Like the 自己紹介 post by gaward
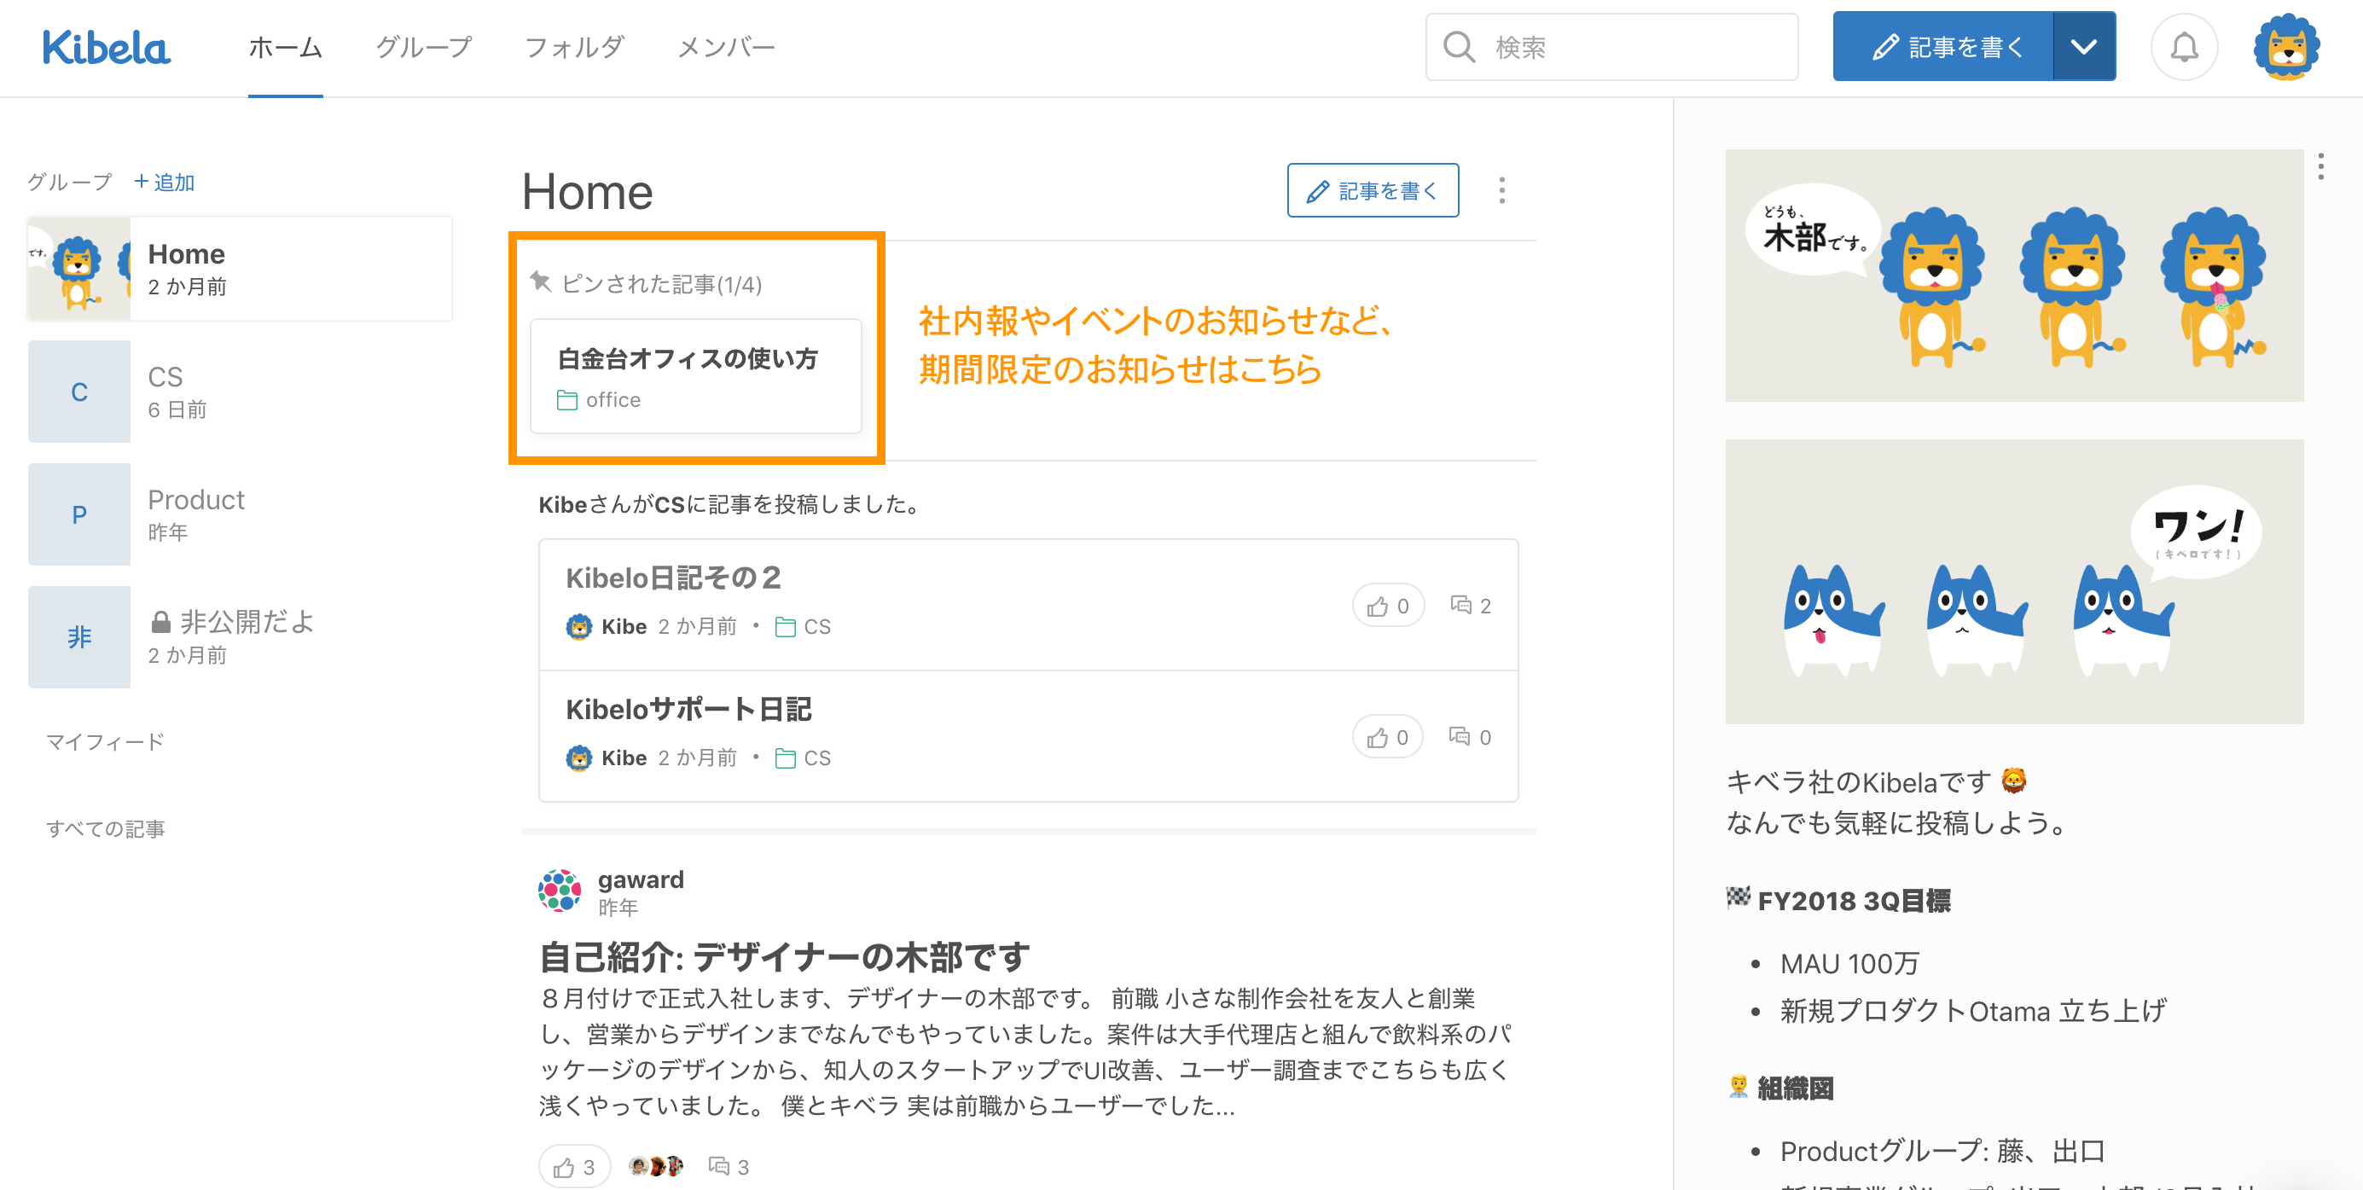The height and width of the screenshot is (1190, 2363). pyautogui.click(x=573, y=1166)
